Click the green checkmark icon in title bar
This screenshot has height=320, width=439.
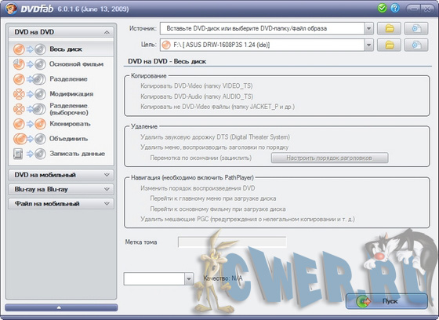382,8
